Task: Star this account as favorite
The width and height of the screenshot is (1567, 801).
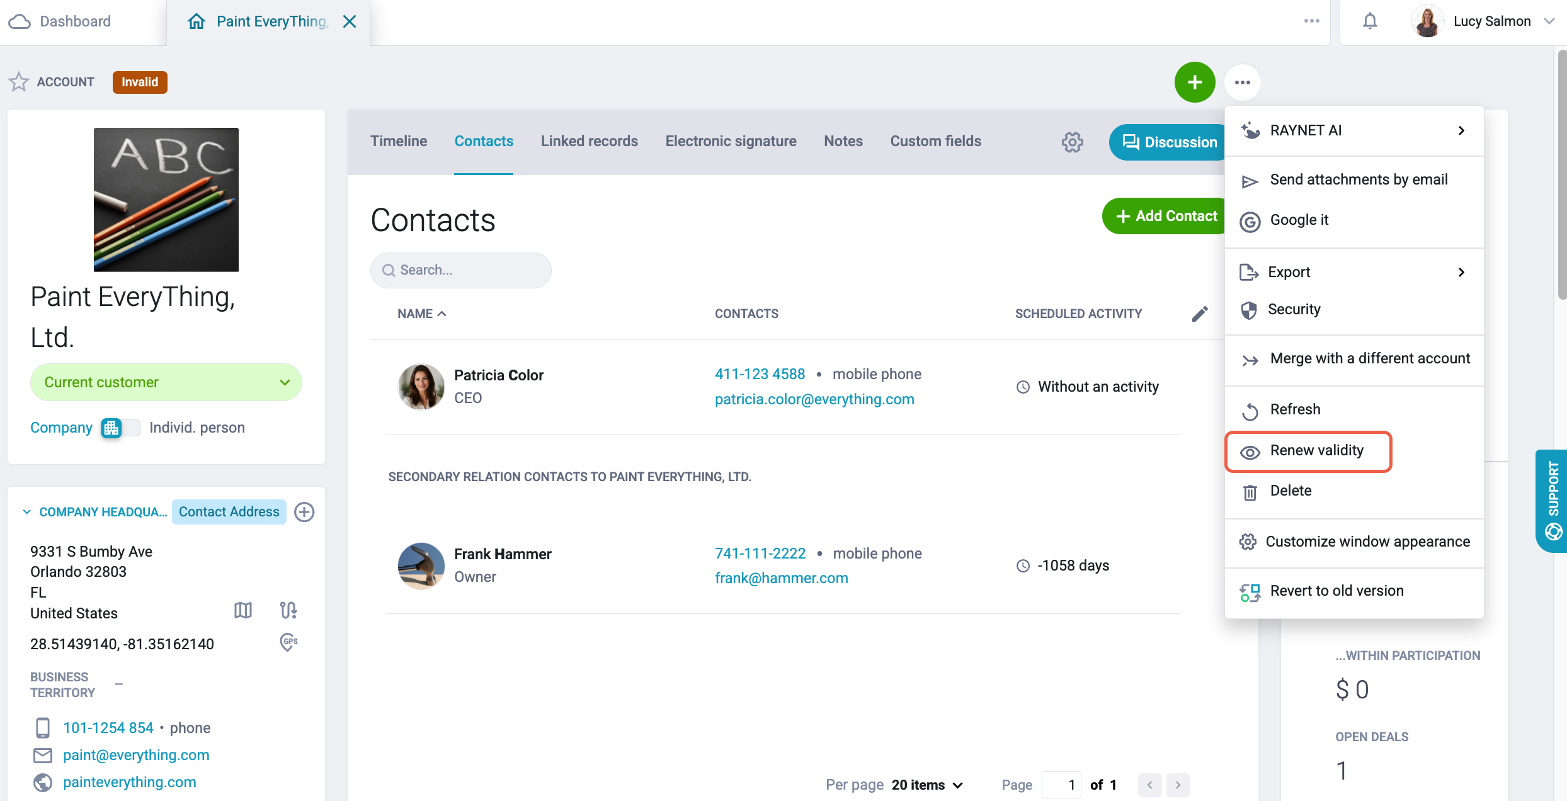Action: click(x=19, y=82)
